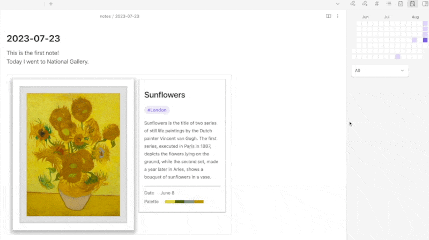This screenshot has width=429, height=240.
Task: Click the Sunflowers card heading
Action: (x=165, y=95)
